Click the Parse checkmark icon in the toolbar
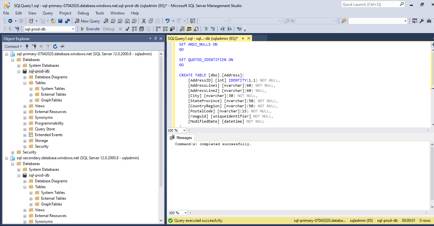Image resolution: width=434 pixels, height=226 pixels. (127, 29)
